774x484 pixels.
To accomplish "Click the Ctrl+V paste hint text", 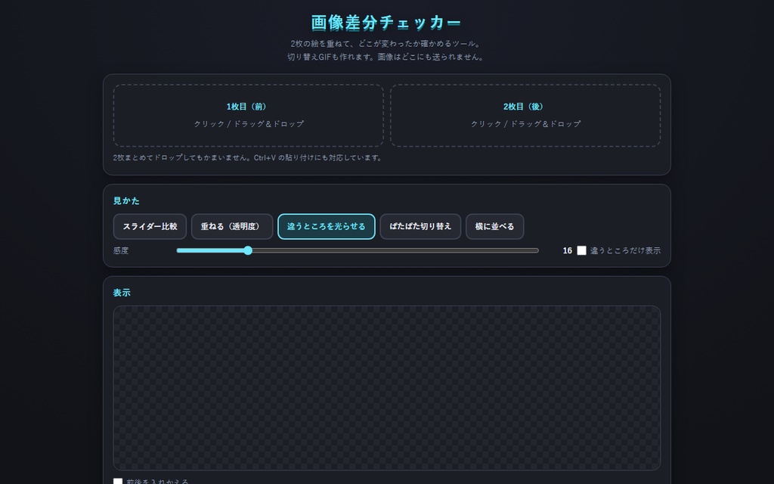I will click(x=247, y=158).
